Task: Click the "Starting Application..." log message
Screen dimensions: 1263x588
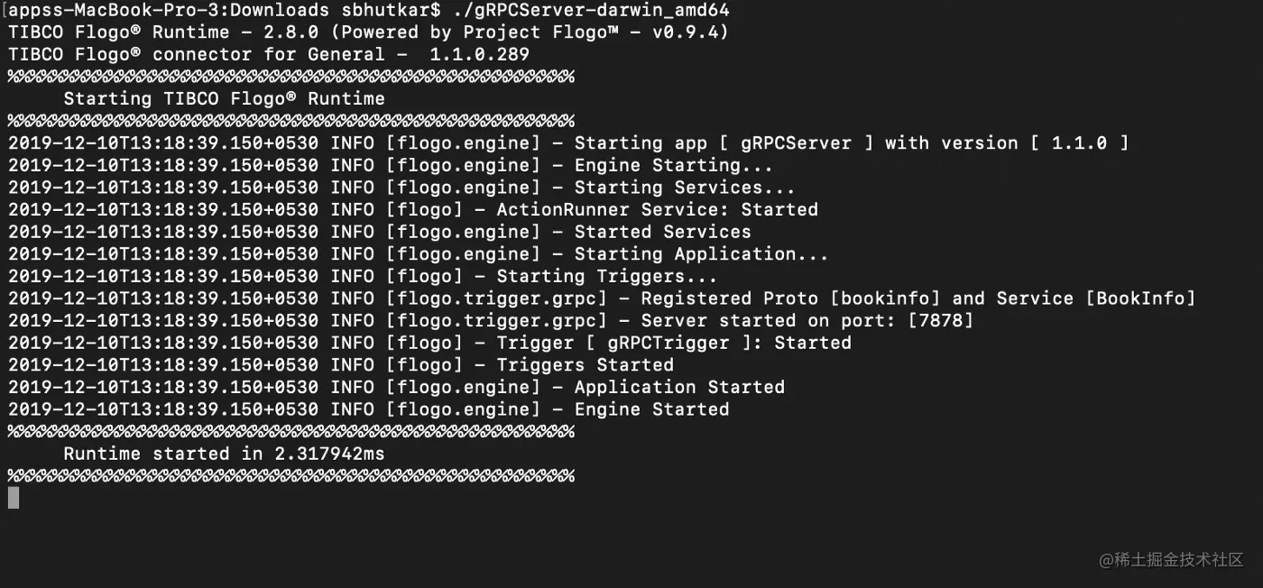Action: coord(701,254)
